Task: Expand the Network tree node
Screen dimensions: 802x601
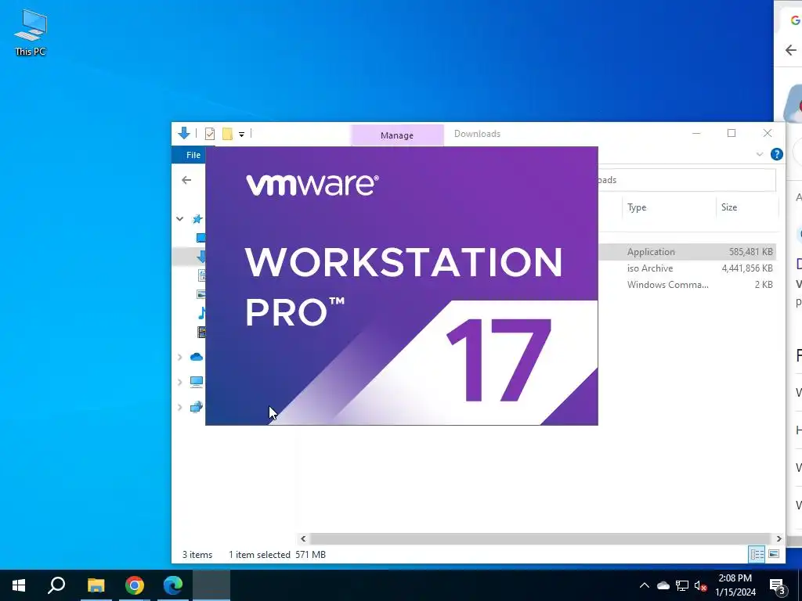Action: 179,407
